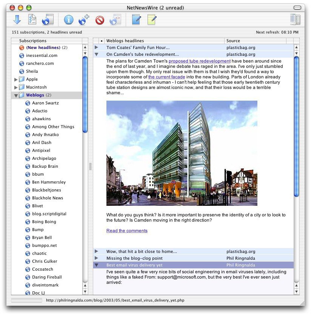
Task: Open the 'proposed tube redevelopment' link
Action: pos(199,61)
